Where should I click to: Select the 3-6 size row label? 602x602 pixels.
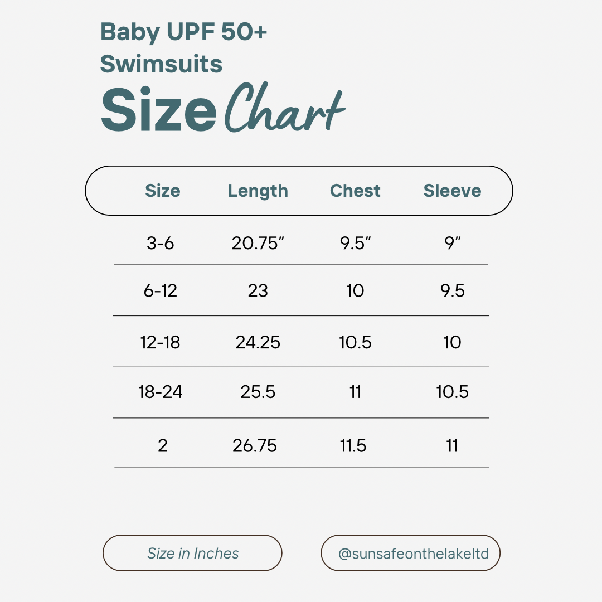pyautogui.click(x=161, y=243)
